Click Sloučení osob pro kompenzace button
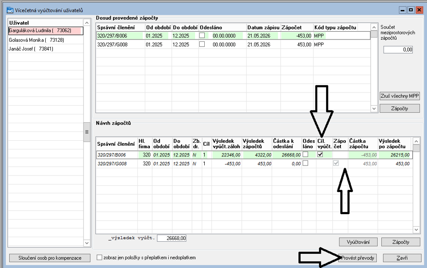427x268 pixels. click(x=50, y=258)
